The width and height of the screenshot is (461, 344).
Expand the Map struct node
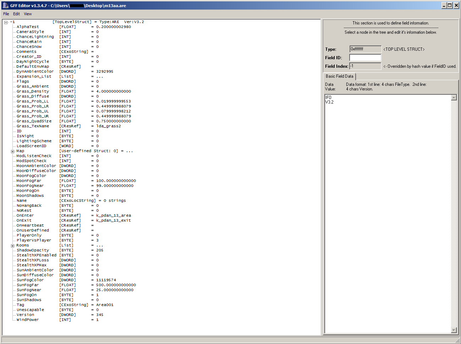(12, 151)
